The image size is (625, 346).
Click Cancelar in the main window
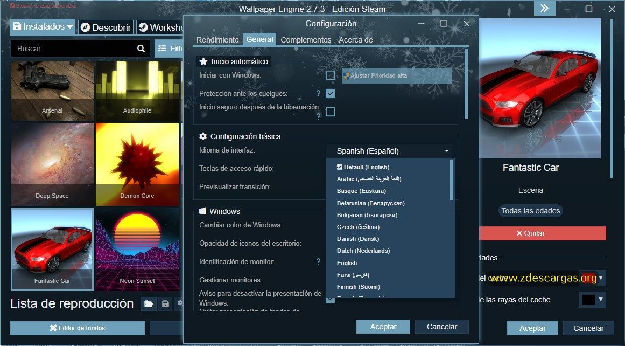(588, 328)
